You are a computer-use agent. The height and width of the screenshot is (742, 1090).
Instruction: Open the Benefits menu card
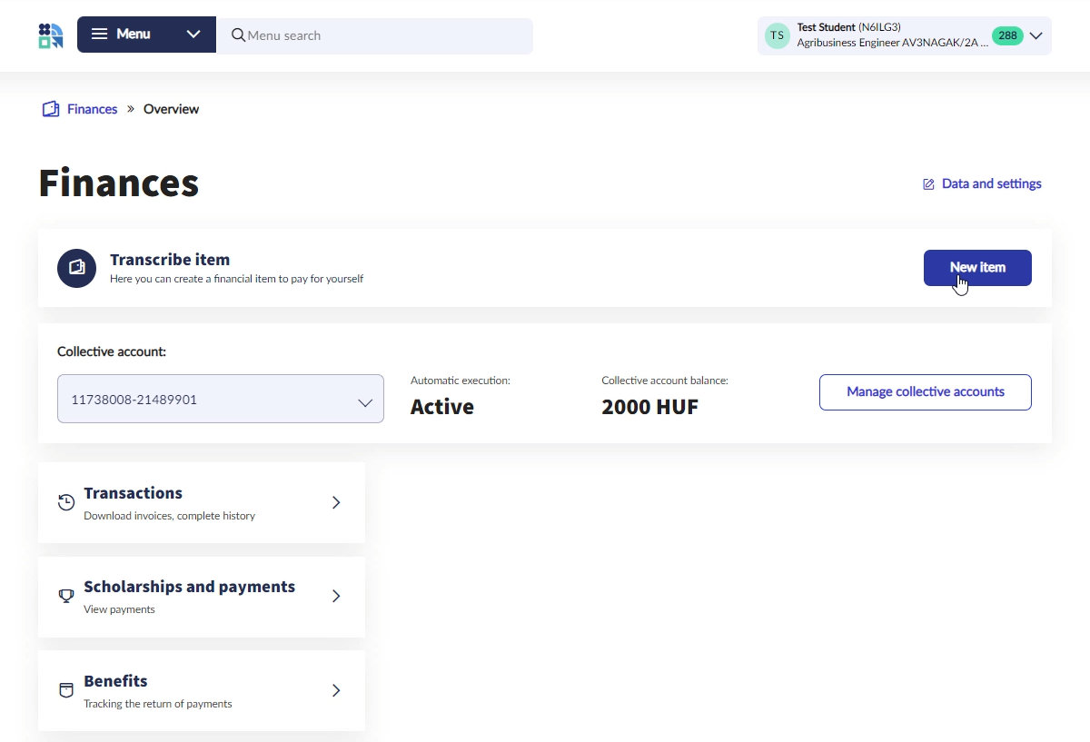click(x=201, y=690)
